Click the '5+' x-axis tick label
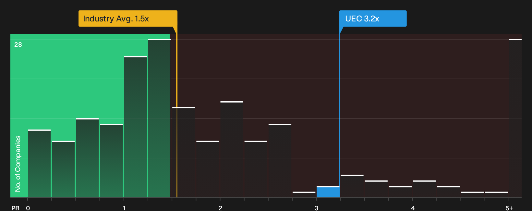532x211 pixels. pyautogui.click(x=509, y=208)
